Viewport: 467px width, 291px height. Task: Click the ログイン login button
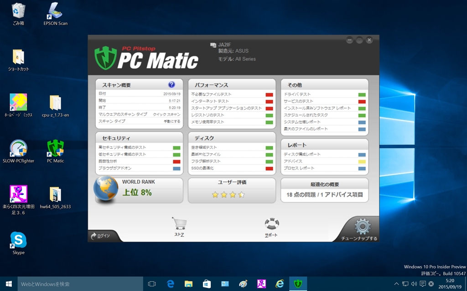click(101, 236)
